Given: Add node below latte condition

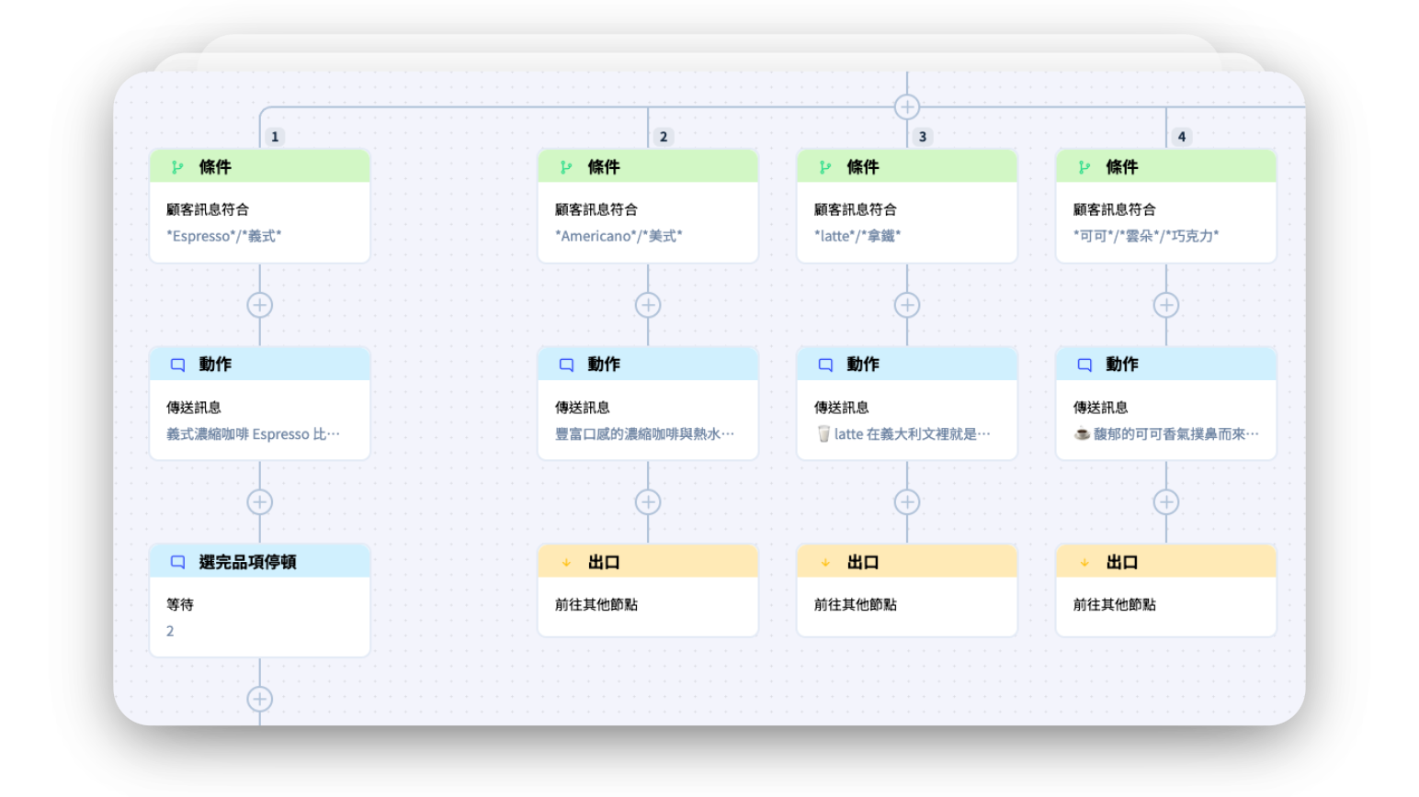Looking at the screenshot, I should [x=907, y=305].
